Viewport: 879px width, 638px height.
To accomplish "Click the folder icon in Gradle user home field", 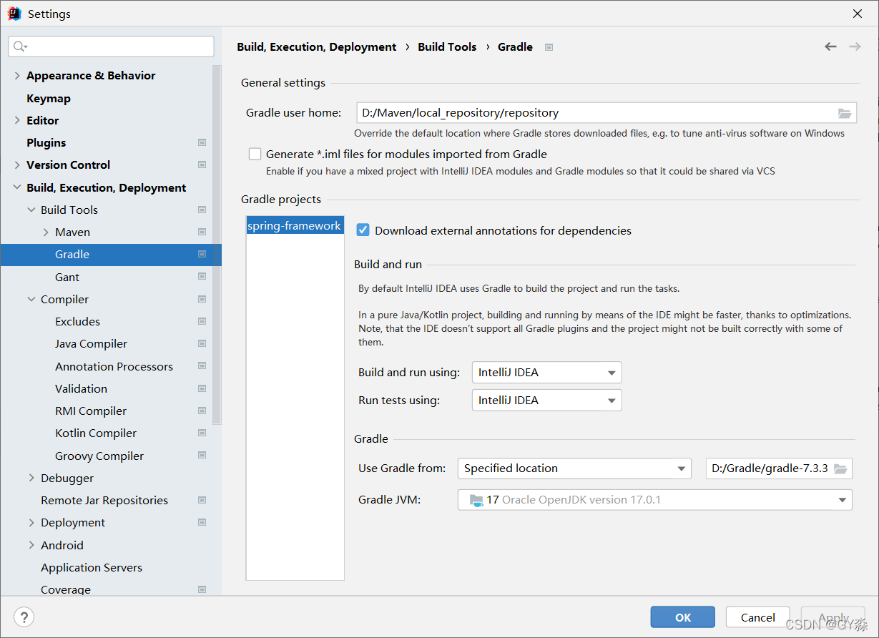I will (x=845, y=113).
